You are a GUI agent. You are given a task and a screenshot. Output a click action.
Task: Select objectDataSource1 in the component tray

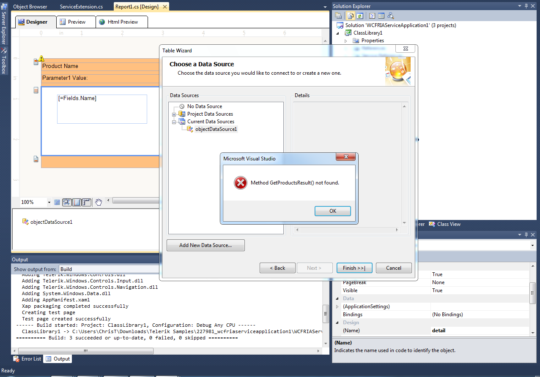pos(47,222)
